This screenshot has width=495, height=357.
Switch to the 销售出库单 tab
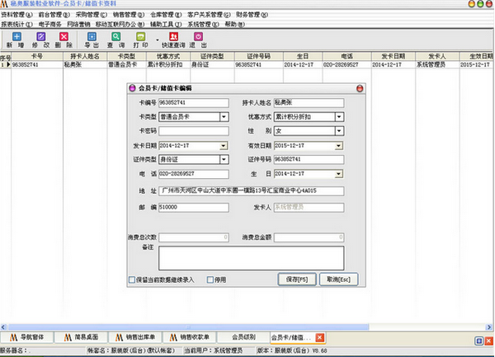[135, 337]
